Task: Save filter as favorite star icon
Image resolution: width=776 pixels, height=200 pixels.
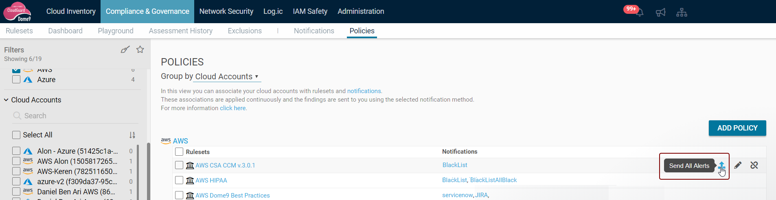Action: point(140,50)
